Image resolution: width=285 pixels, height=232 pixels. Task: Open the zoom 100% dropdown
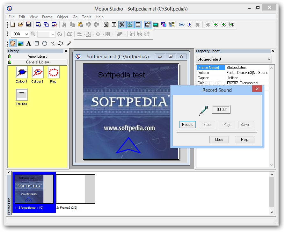point(26,34)
